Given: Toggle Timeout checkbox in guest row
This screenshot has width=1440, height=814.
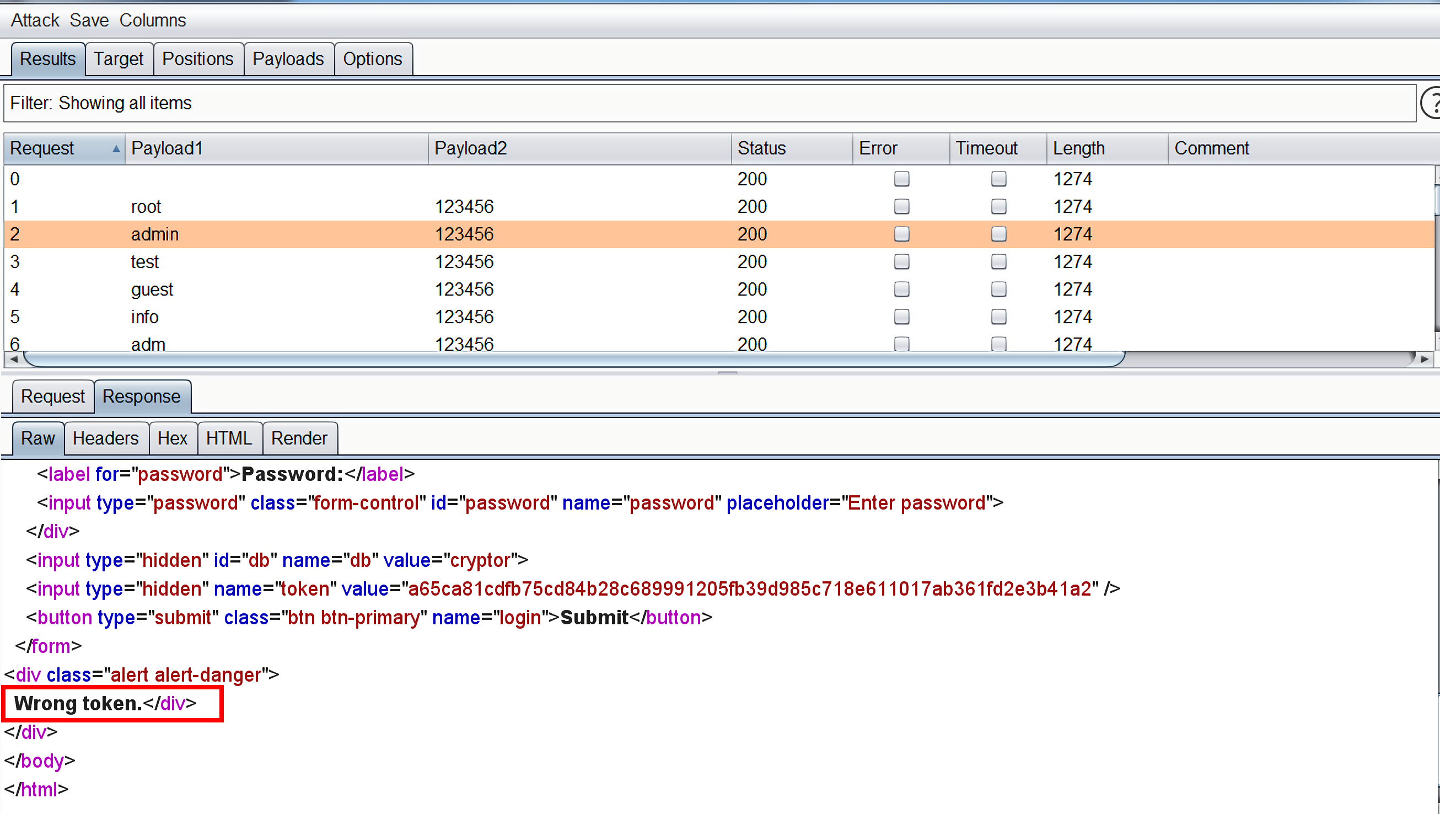Looking at the screenshot, I should point(999,289).
